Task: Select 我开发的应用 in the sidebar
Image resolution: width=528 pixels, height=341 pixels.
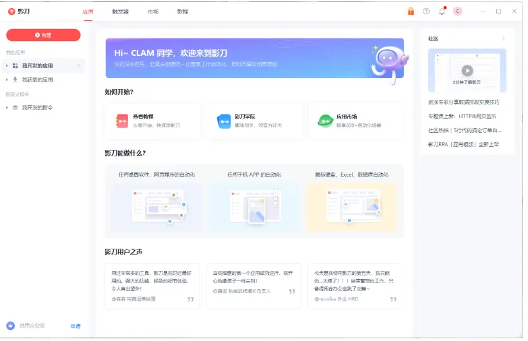Action: tap(37, 65)
